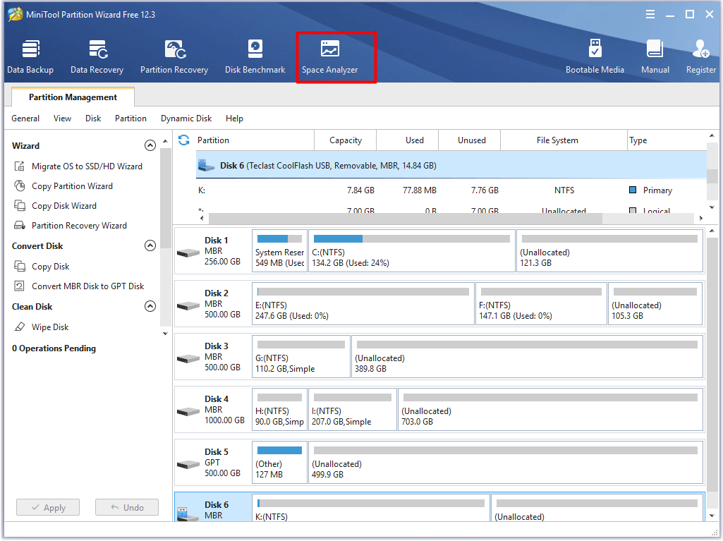Click the Primary type blue color square
Image resolution: width=723 pixels, height=541 pixels.
pos(633,190)
